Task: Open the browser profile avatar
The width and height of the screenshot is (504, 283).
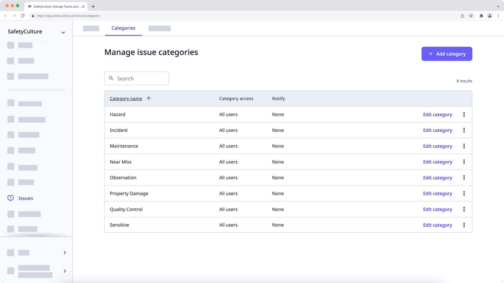Action: pos(490,16)
